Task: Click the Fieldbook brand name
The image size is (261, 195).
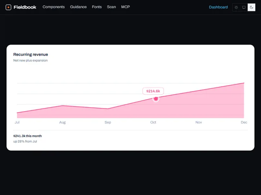Action: point(25,7)
